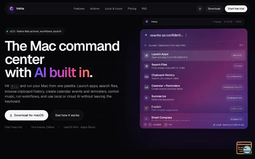Click the macOS 14.6+ Apple Silicon text

pos(79,127)
